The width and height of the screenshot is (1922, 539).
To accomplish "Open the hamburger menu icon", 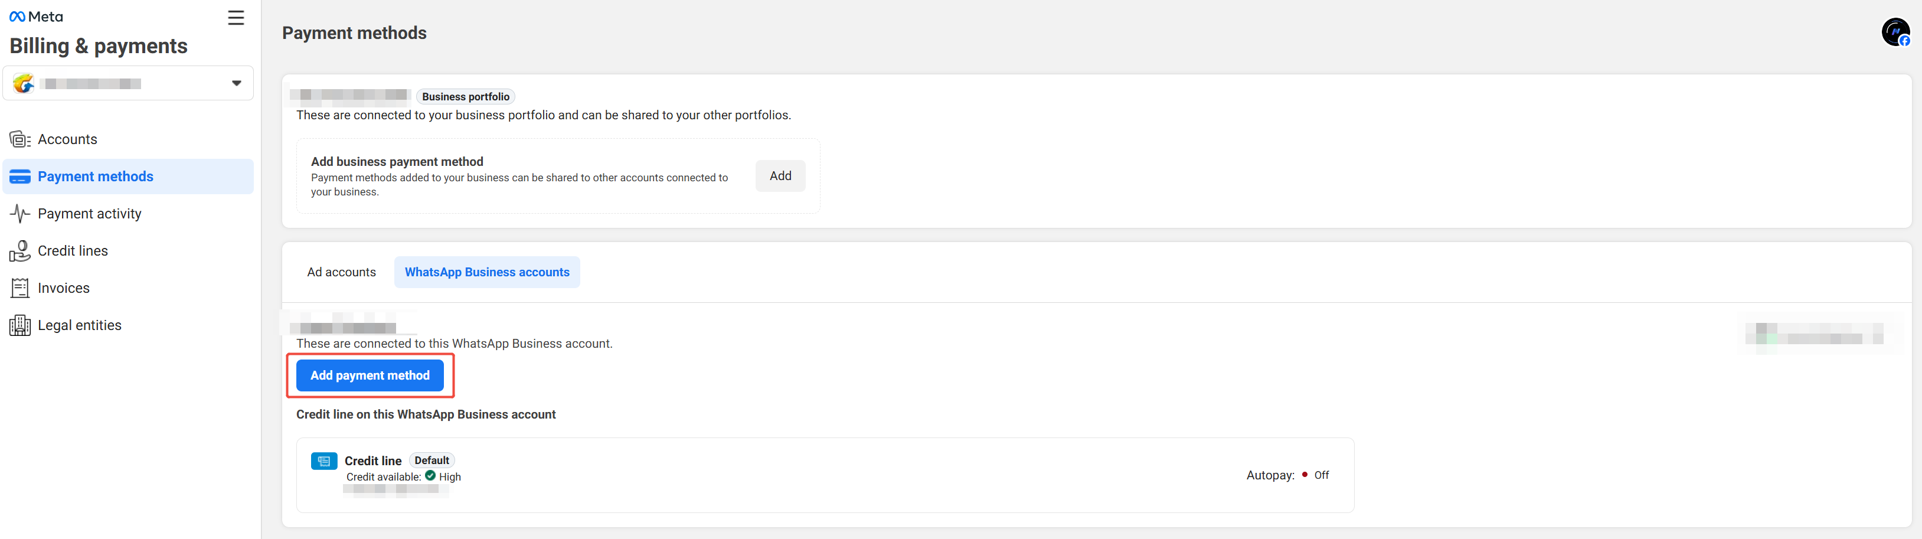I will [x=236, y=18].
